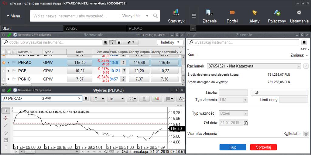Screen dimensions: 311x155
Task: Open the Rachunek account dropdown
Action: tap(254, 66)
